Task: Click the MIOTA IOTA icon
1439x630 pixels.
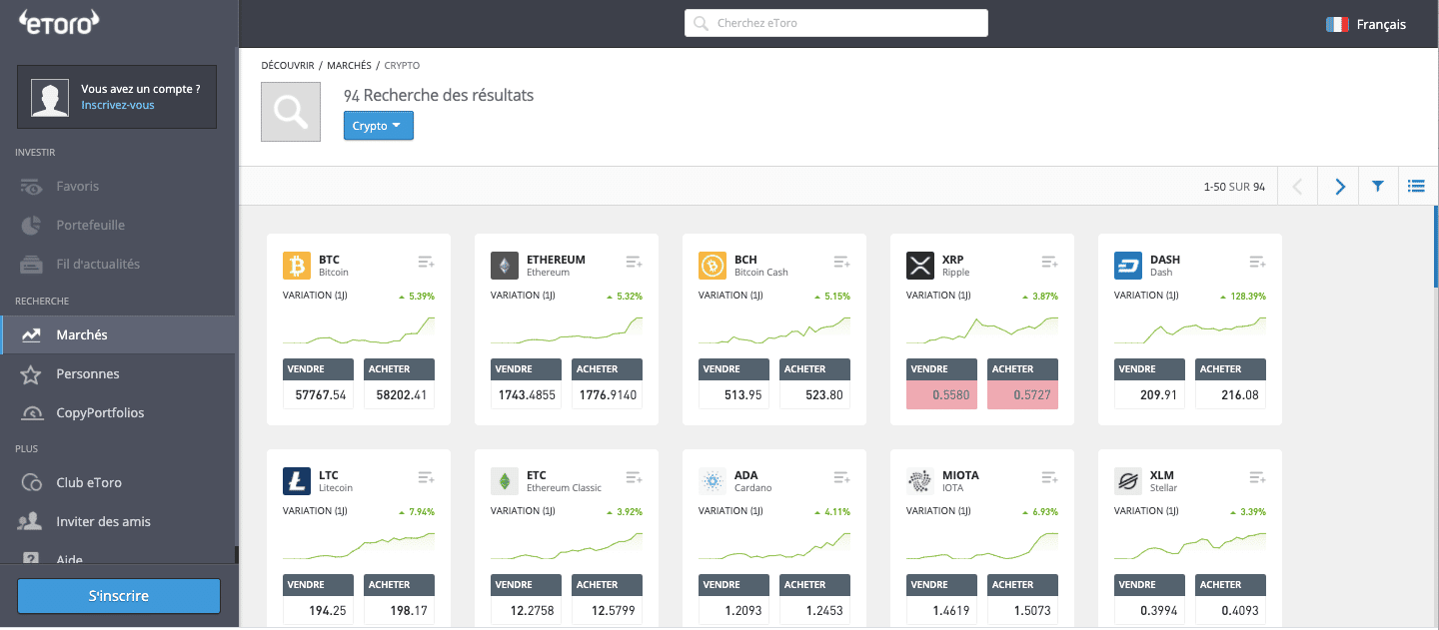Action: 920,481
